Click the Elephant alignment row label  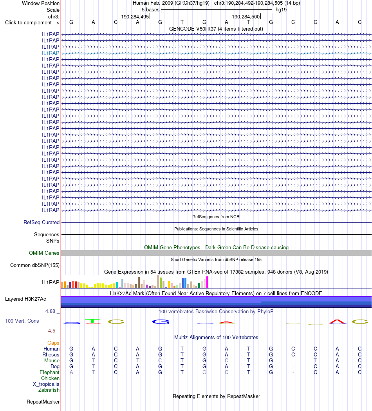(49, 372)
